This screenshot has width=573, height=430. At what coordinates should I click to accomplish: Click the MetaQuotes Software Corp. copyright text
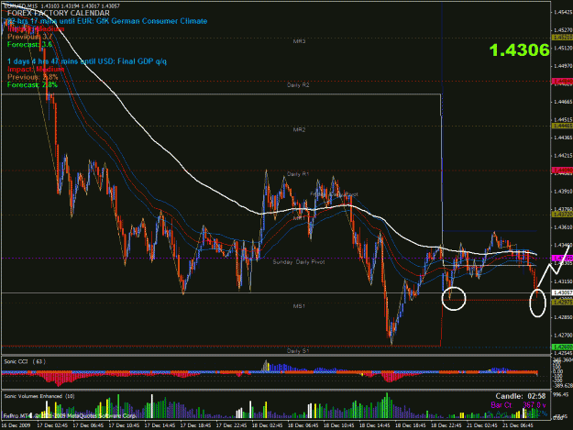[70, 415]
